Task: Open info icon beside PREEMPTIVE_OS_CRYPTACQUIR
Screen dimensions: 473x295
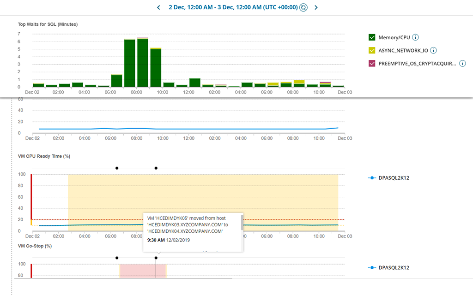Action: tap(462, 64)
